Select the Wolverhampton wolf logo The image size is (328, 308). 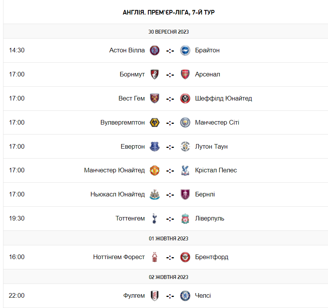click(x=155, y=123)
